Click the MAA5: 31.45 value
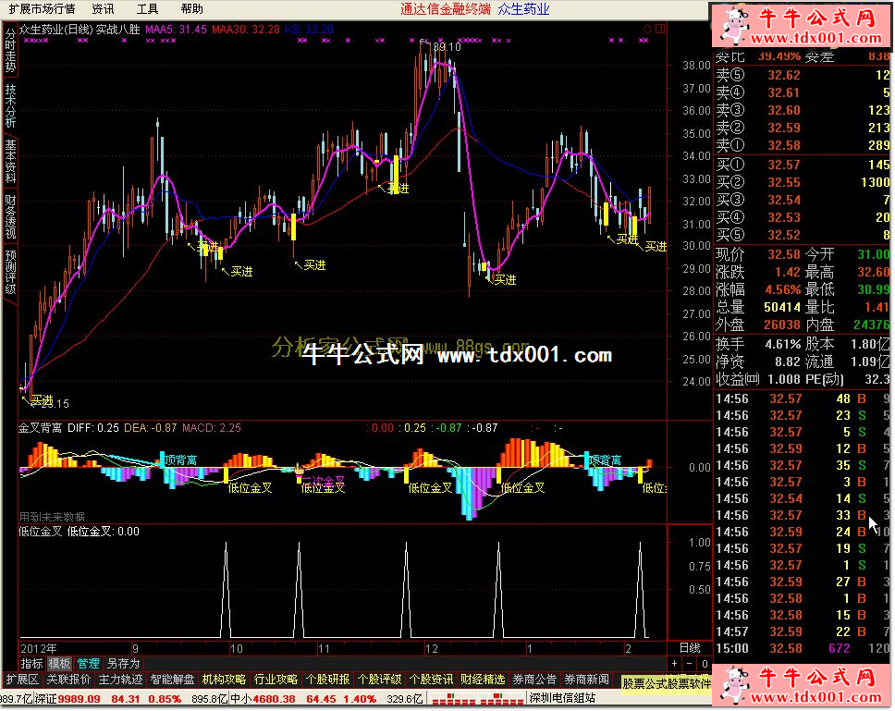This screenshot has height=711, width=895. coord(176,29)
